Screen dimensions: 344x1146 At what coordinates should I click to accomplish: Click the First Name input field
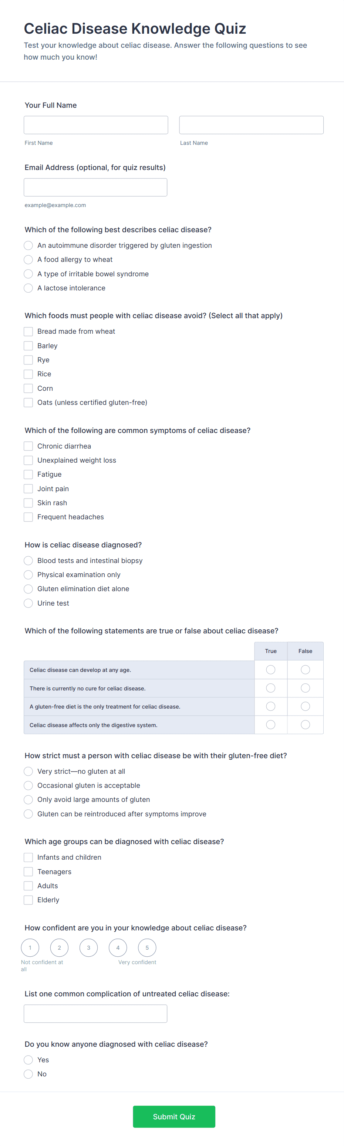click(95, 125)
